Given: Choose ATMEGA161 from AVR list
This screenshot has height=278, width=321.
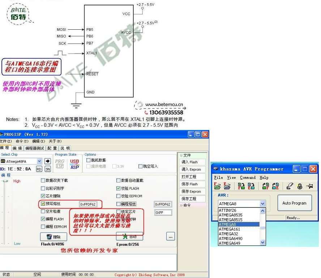Looking at the screenshot, I should 239,229.
